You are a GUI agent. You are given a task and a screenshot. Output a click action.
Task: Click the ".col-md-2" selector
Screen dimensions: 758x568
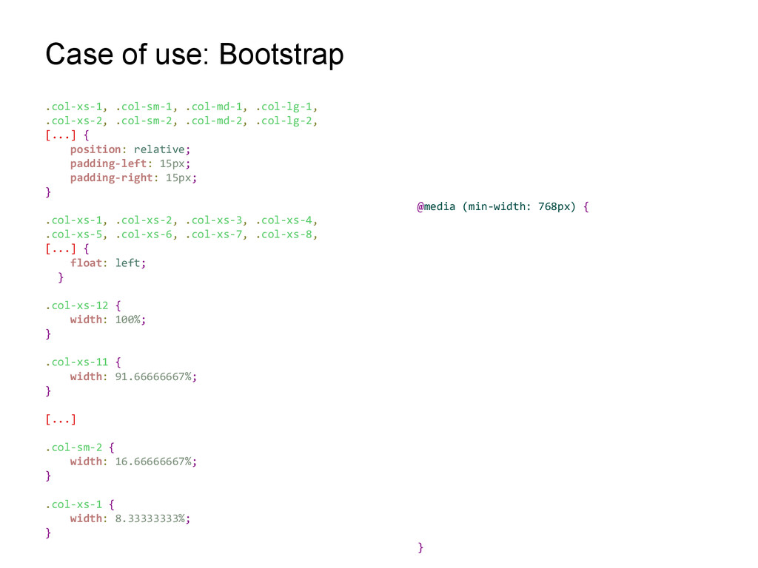tap(214, 121)
